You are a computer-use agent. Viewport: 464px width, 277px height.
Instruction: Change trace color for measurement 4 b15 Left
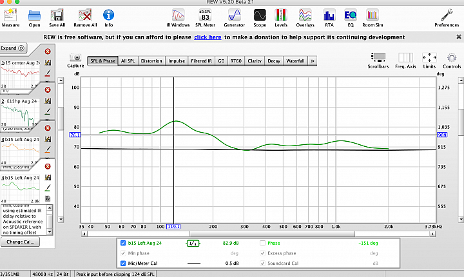click(x=48, y=188)
